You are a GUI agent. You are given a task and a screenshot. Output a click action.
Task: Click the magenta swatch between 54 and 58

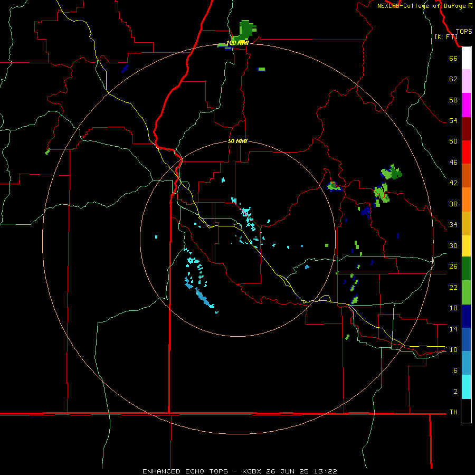pos(466,105)
